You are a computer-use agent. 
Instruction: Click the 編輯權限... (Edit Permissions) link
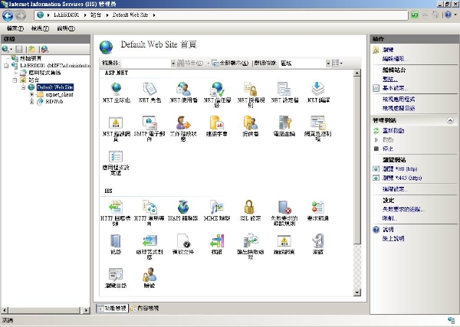[x=395, y=59]
